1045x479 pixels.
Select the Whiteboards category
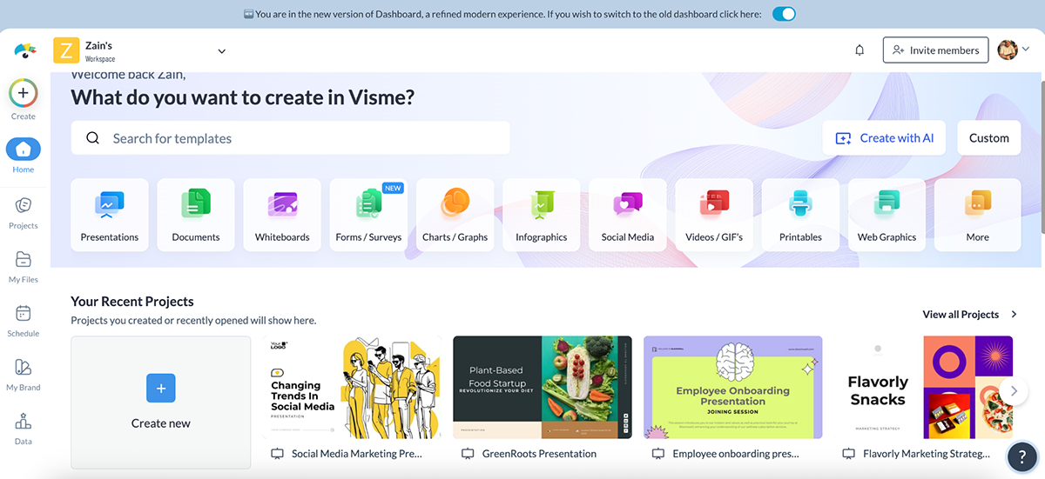click(x=282, y=215)
